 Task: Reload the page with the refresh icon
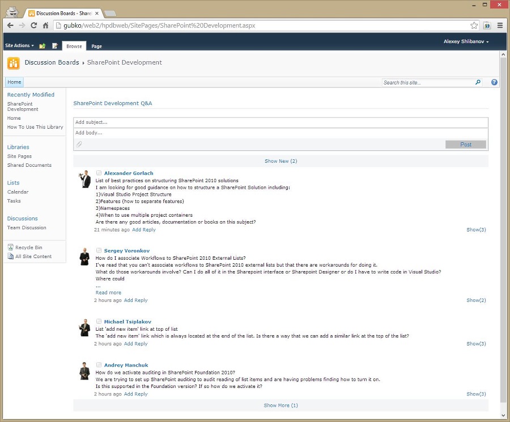point(34,26)
